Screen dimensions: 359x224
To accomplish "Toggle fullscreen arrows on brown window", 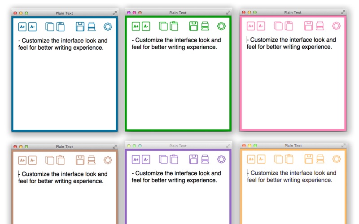I will point(114,146).
